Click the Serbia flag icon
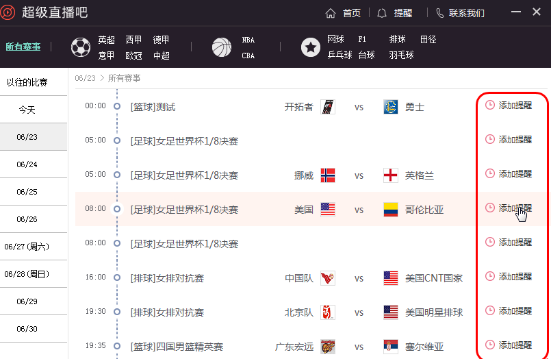The height and width of the screenshot is (359, 551). coord(390,347)
